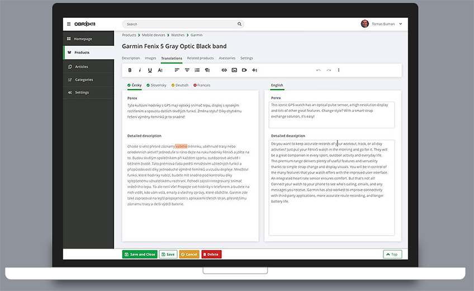Click the undo arrow
This screenshot has width=474, height=291.
pos(318,70)
